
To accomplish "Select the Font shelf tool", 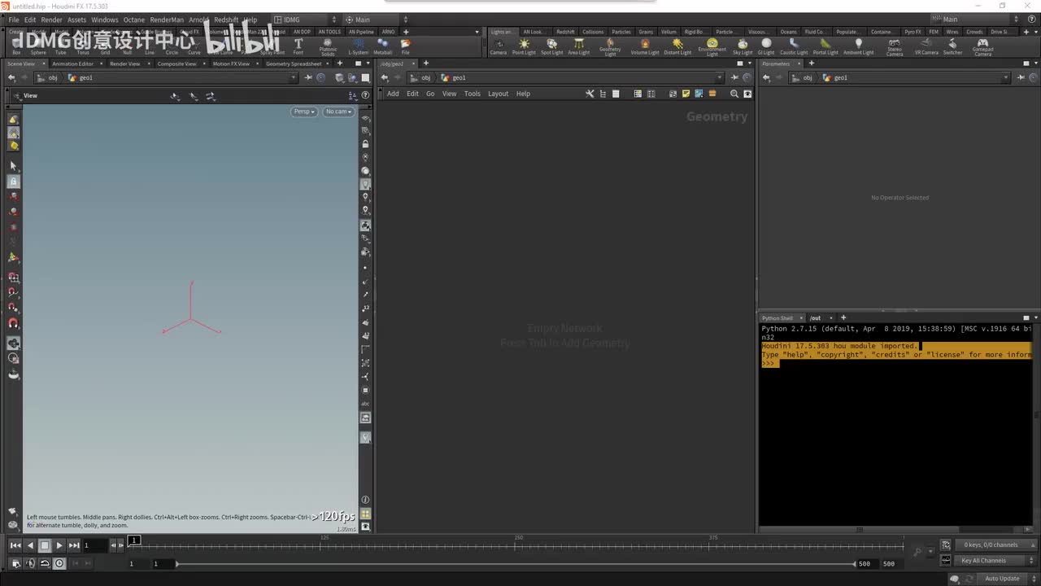I will (x=298, y=46).
